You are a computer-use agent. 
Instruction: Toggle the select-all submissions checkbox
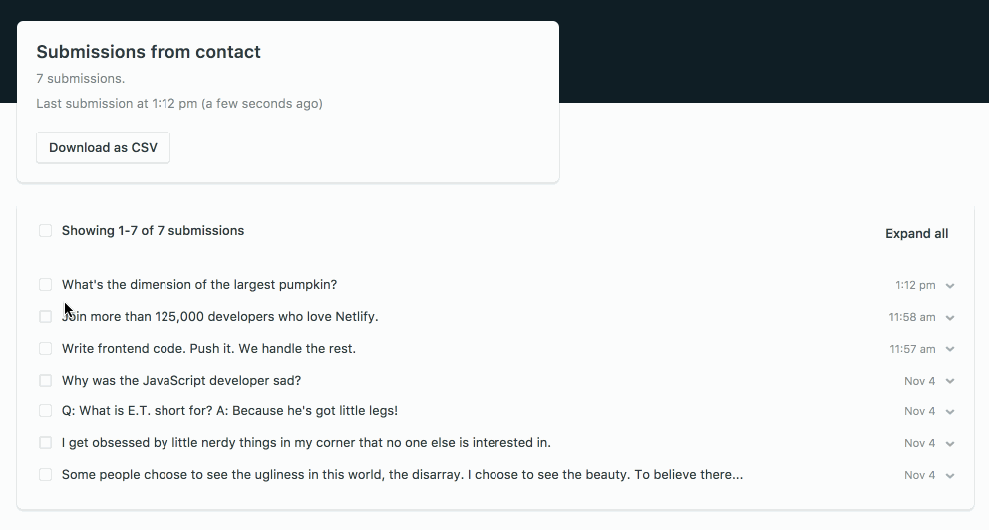pos(46,231)
